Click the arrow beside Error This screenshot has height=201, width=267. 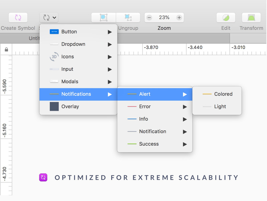pos(185,107)
